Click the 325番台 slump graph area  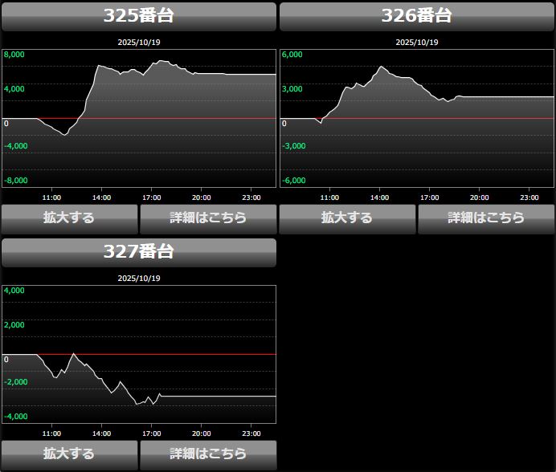[x=139, y=118]
